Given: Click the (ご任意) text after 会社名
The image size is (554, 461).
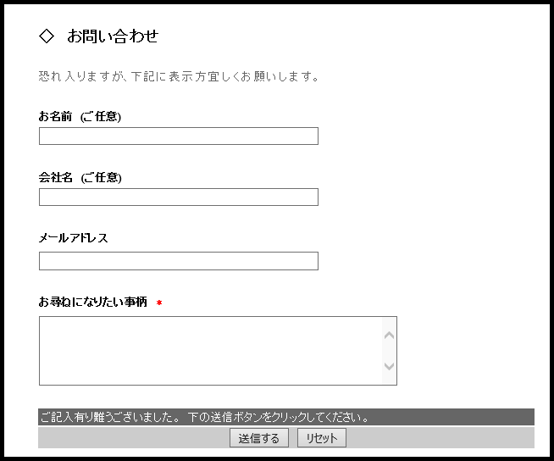Looking at the screenshot, I should click(101, 178).
